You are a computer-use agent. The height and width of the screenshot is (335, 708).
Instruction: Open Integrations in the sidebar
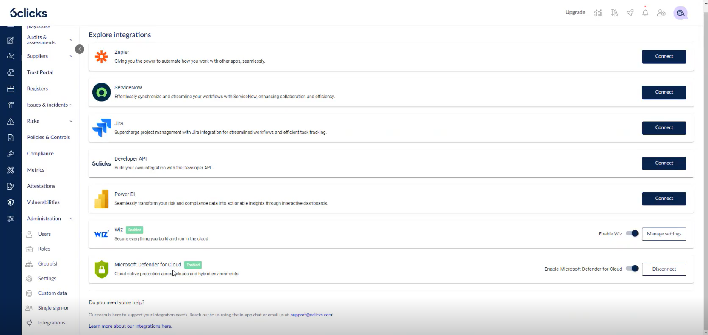(x=51, y=323)
